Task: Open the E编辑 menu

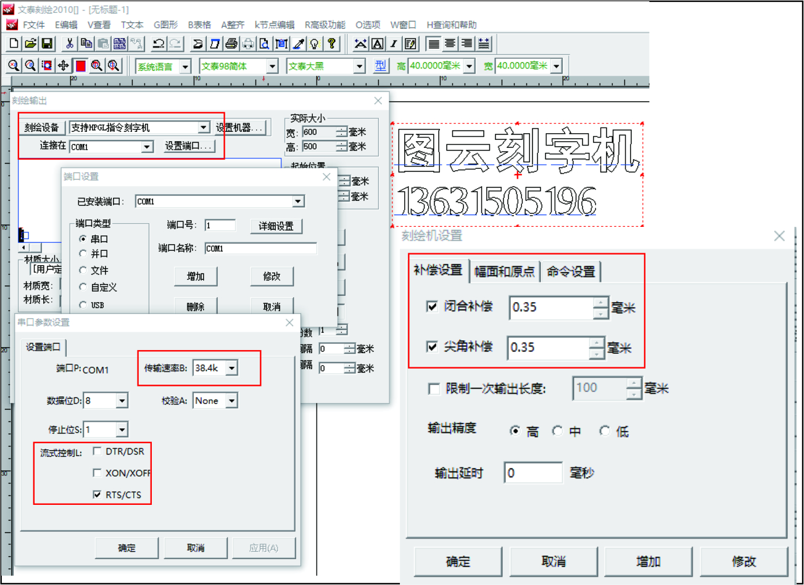Action: tap(66, 25)
